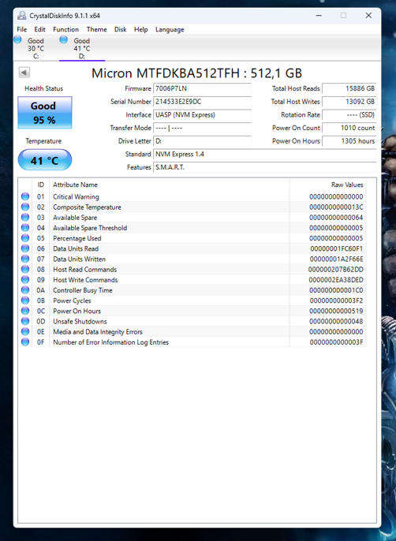Select the Percentage Used attribute name

(x=77, y=238)
